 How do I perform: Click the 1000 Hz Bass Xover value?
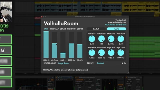click(x=101, y=58)
